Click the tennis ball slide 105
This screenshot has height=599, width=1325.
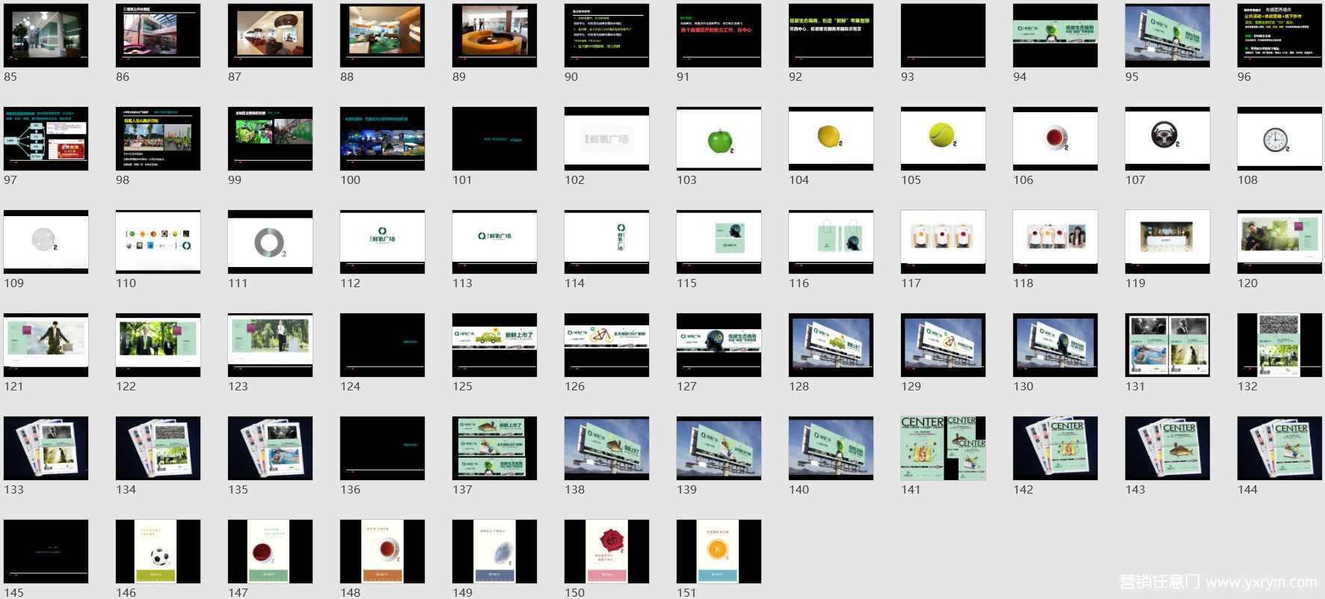pos(943,139)
